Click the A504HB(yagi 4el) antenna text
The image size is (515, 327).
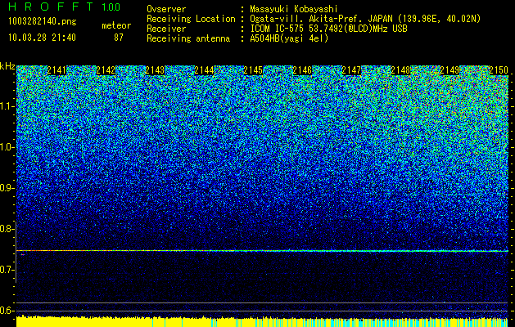pos(289,38)
